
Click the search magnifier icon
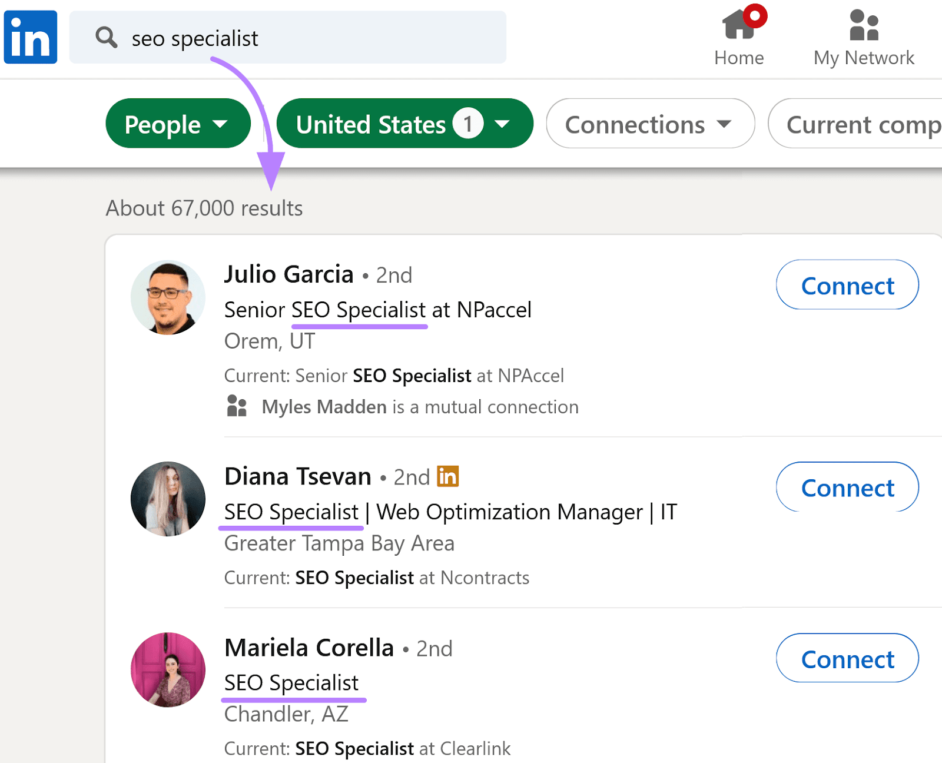click(107, 37)
